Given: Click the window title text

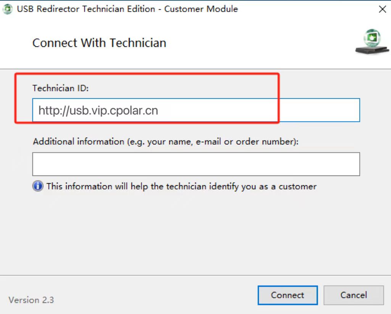Looking at the screenshot, I should coord(127,9).
